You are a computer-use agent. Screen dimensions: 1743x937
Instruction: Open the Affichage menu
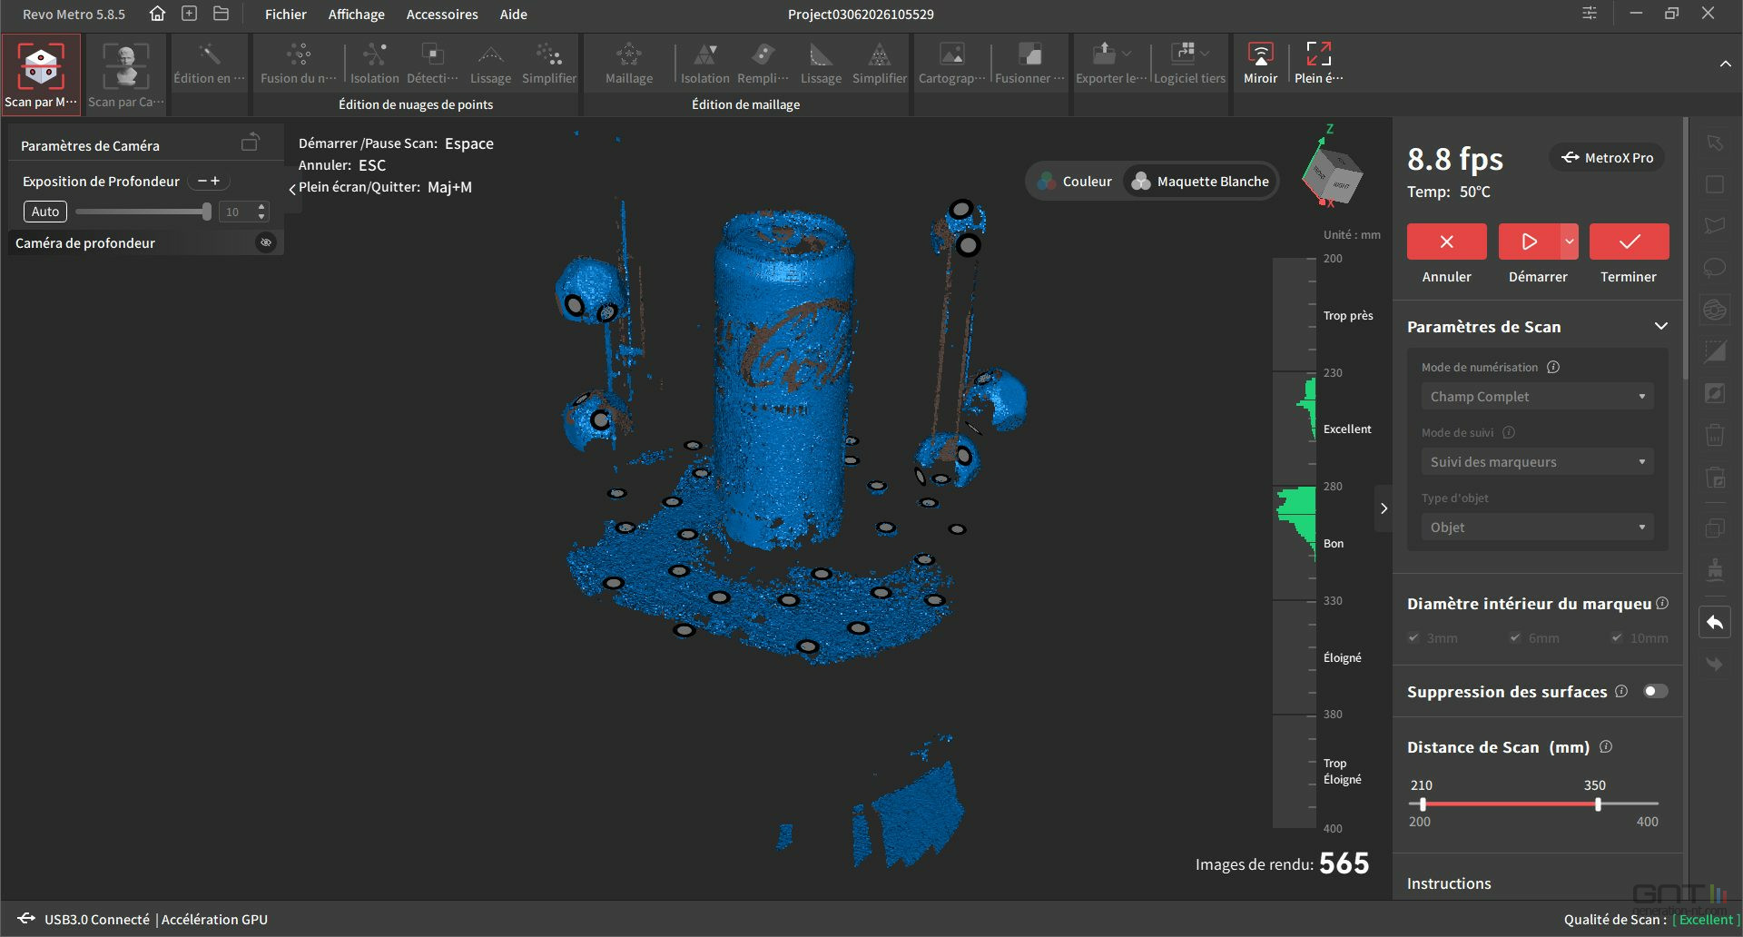click(x=356, y=15)
